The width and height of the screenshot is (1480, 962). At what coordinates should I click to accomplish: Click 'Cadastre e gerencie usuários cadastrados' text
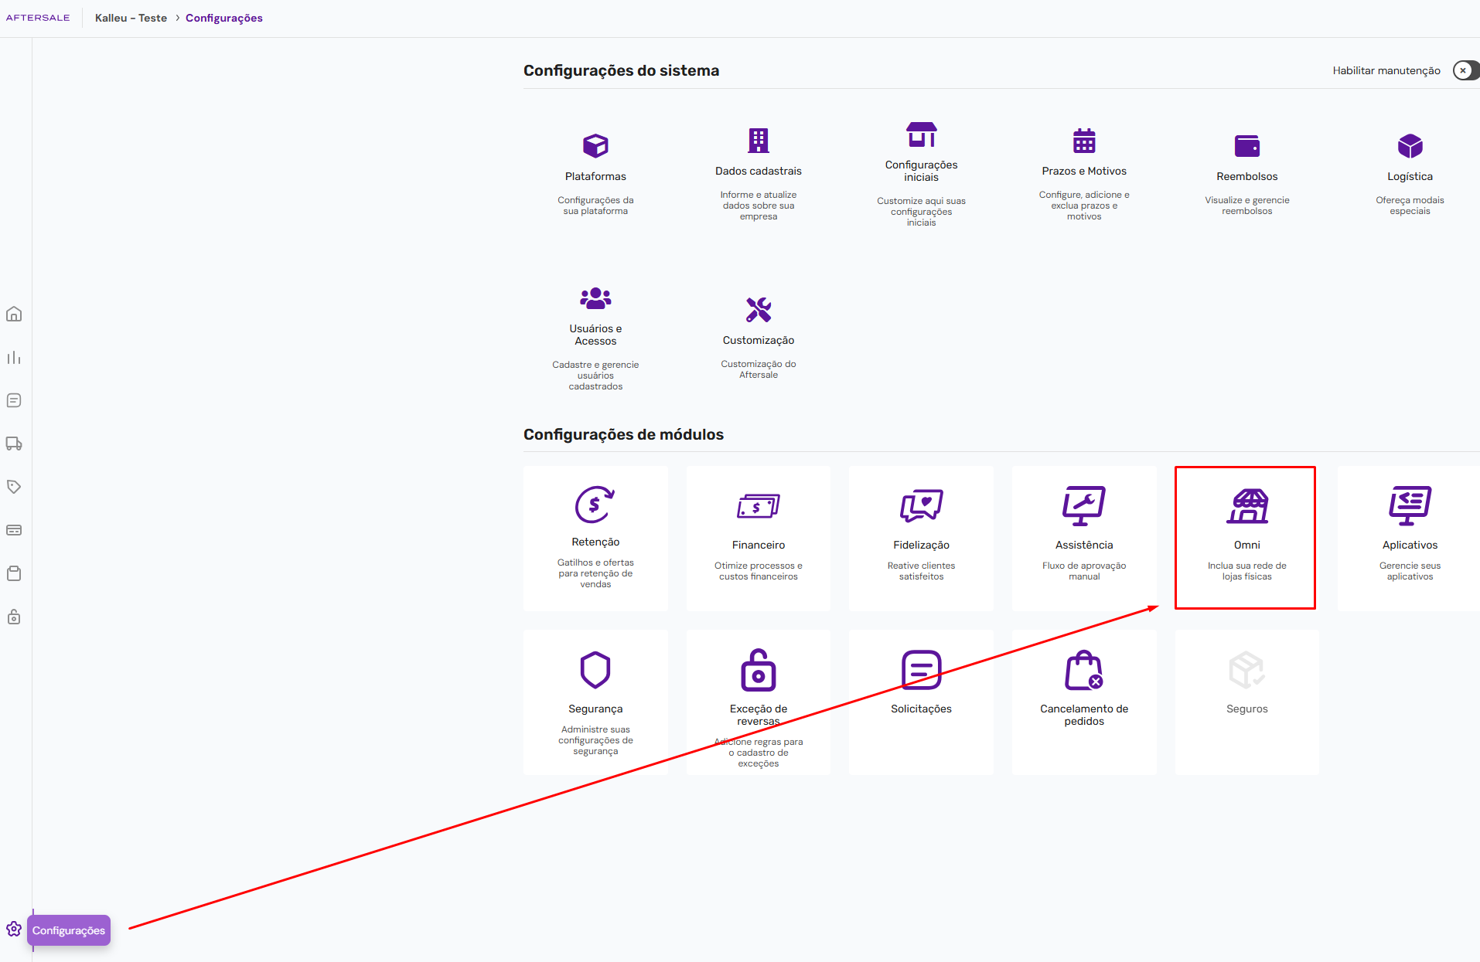(595, 376)
